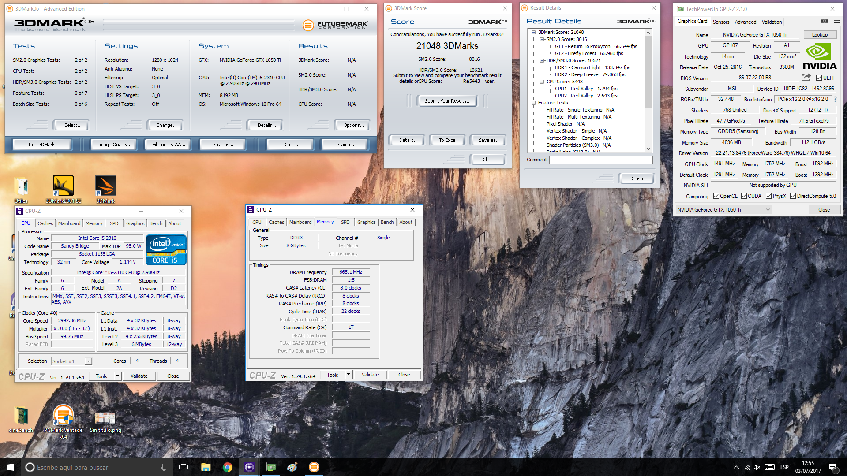Screen dimensions: 847x476
Task: Switch to the Advanced tab in GPU-Z
Action: click(746, 22)
